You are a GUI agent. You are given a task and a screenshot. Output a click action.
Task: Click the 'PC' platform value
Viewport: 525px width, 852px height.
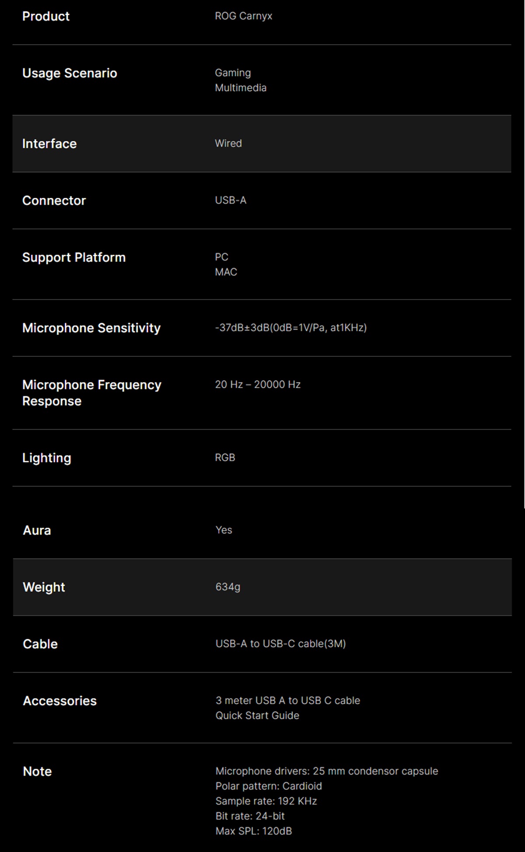click(x=221, y=257)
